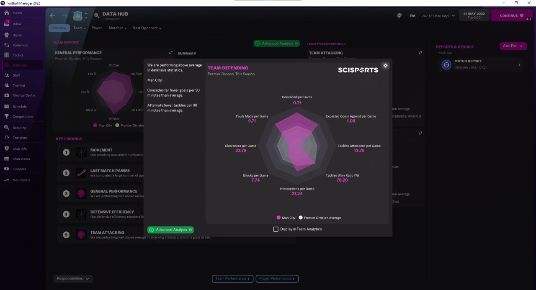The height and width of the screenshot is (290, 536).
Task: Go to Squad in sidebar
Action: click(17, 35)
